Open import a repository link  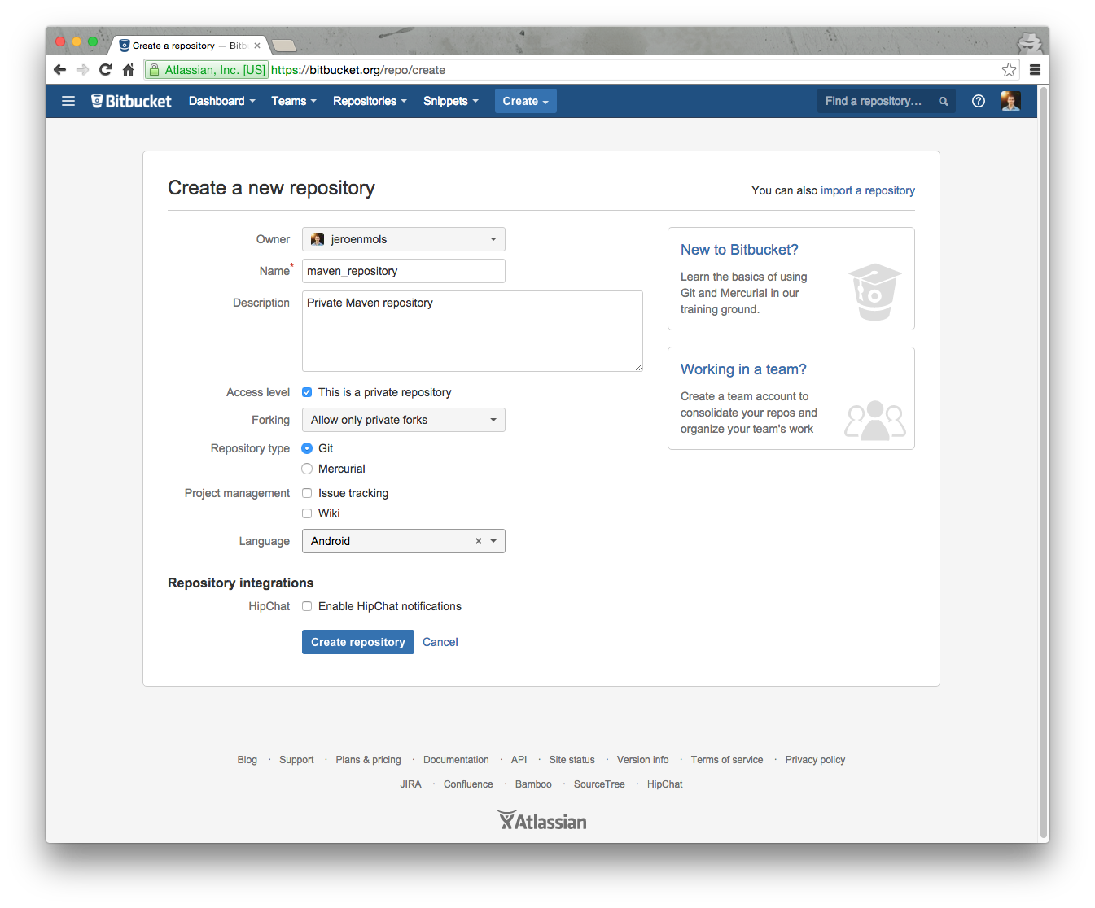tap(868, 190)
